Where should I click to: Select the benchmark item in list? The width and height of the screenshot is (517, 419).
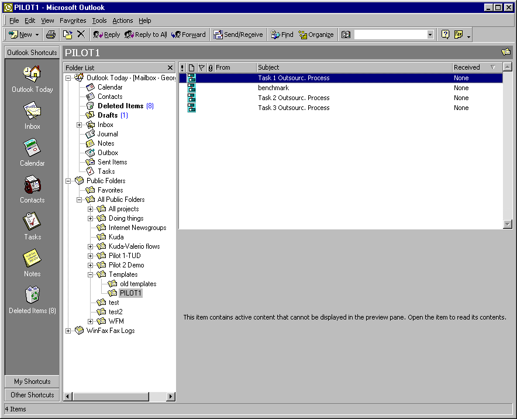340,88
